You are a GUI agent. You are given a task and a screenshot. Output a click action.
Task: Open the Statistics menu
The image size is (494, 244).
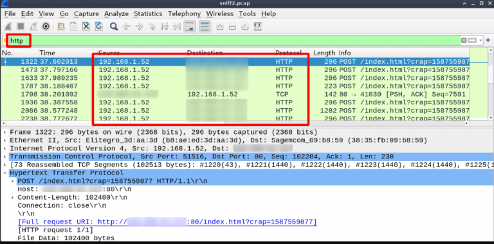click(x=148, y=14)
